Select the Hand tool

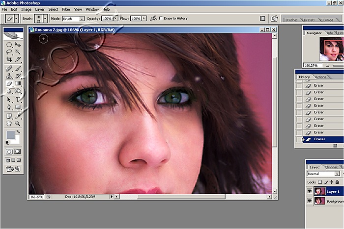point(9,124)
